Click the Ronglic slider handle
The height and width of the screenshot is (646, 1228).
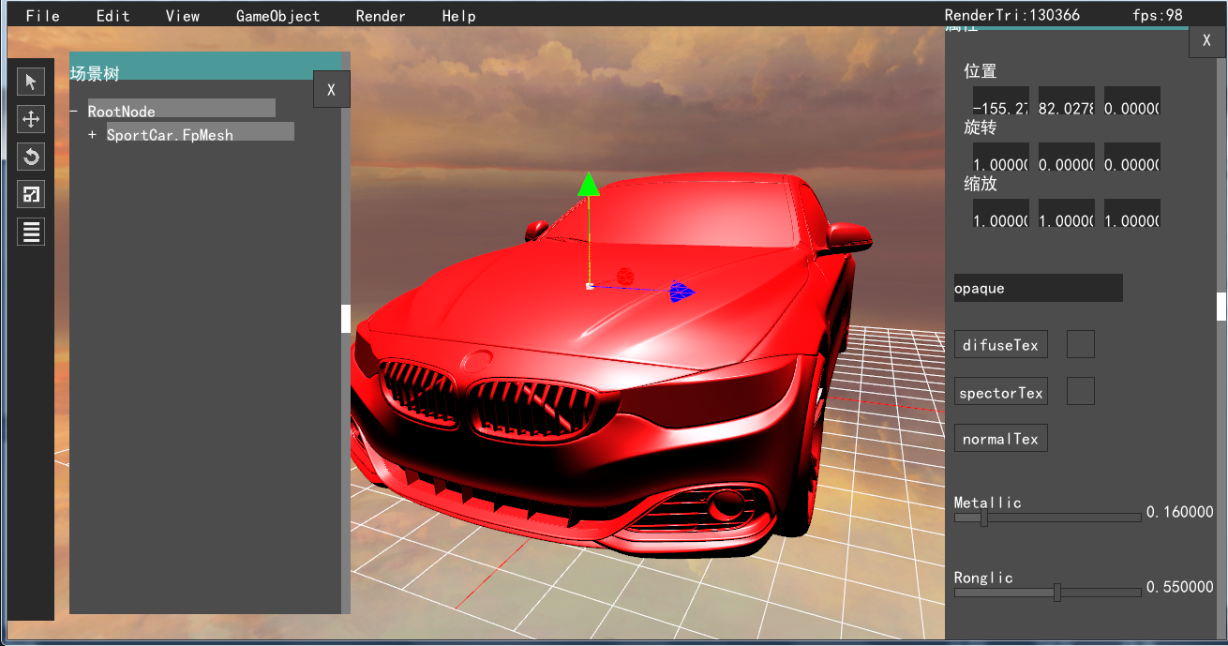coord(1056,593)
